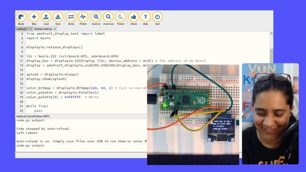The height and width of the screenshot is (172, 306).
Task: Create a new file with New
Action: click(x=34, y=19)
